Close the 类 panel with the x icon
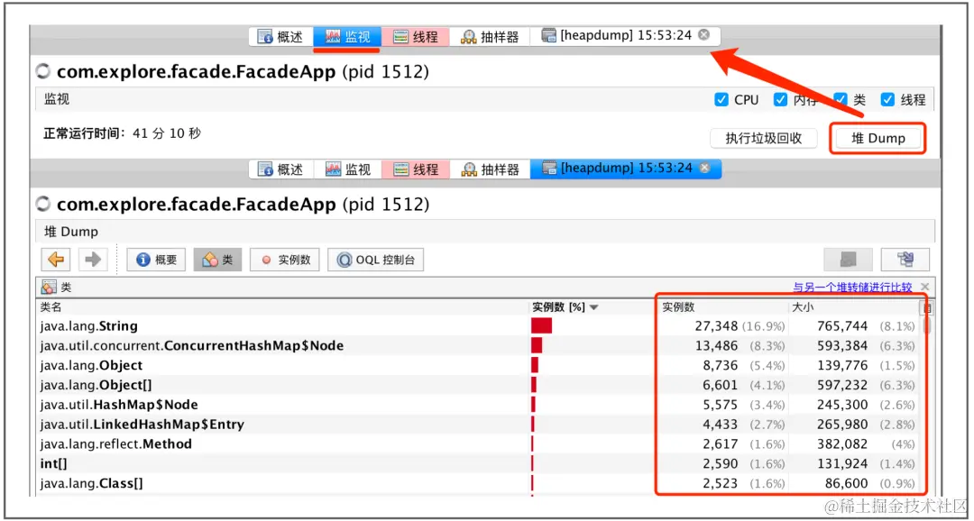Screen dimensions: 974x521 click(x=925, y=287)
